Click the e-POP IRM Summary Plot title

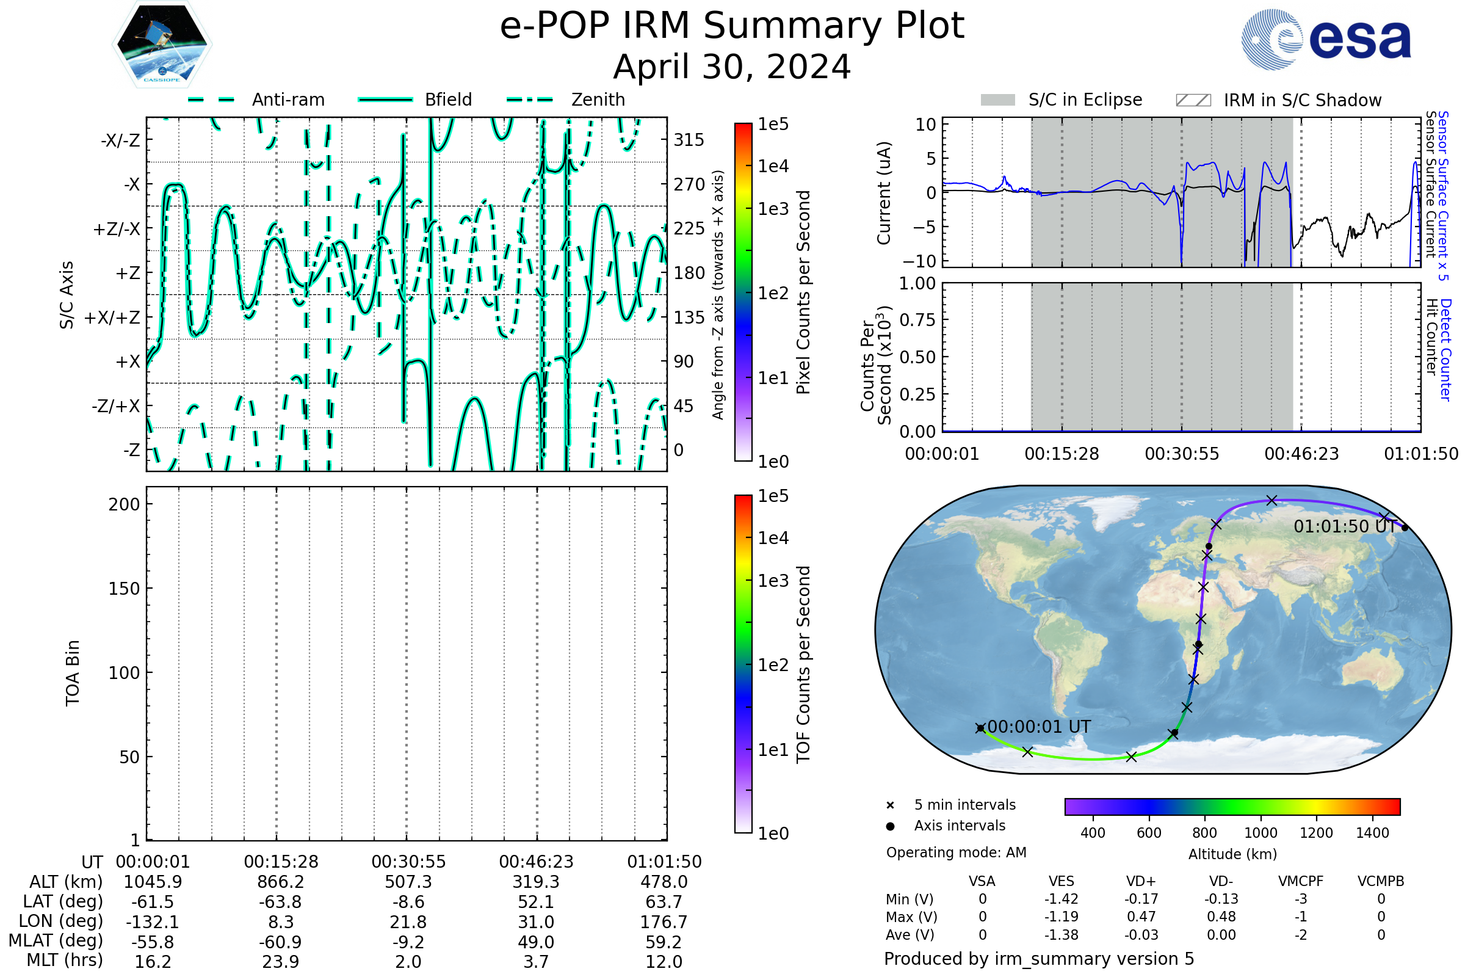pyautogui.click(x=732, y=26)
